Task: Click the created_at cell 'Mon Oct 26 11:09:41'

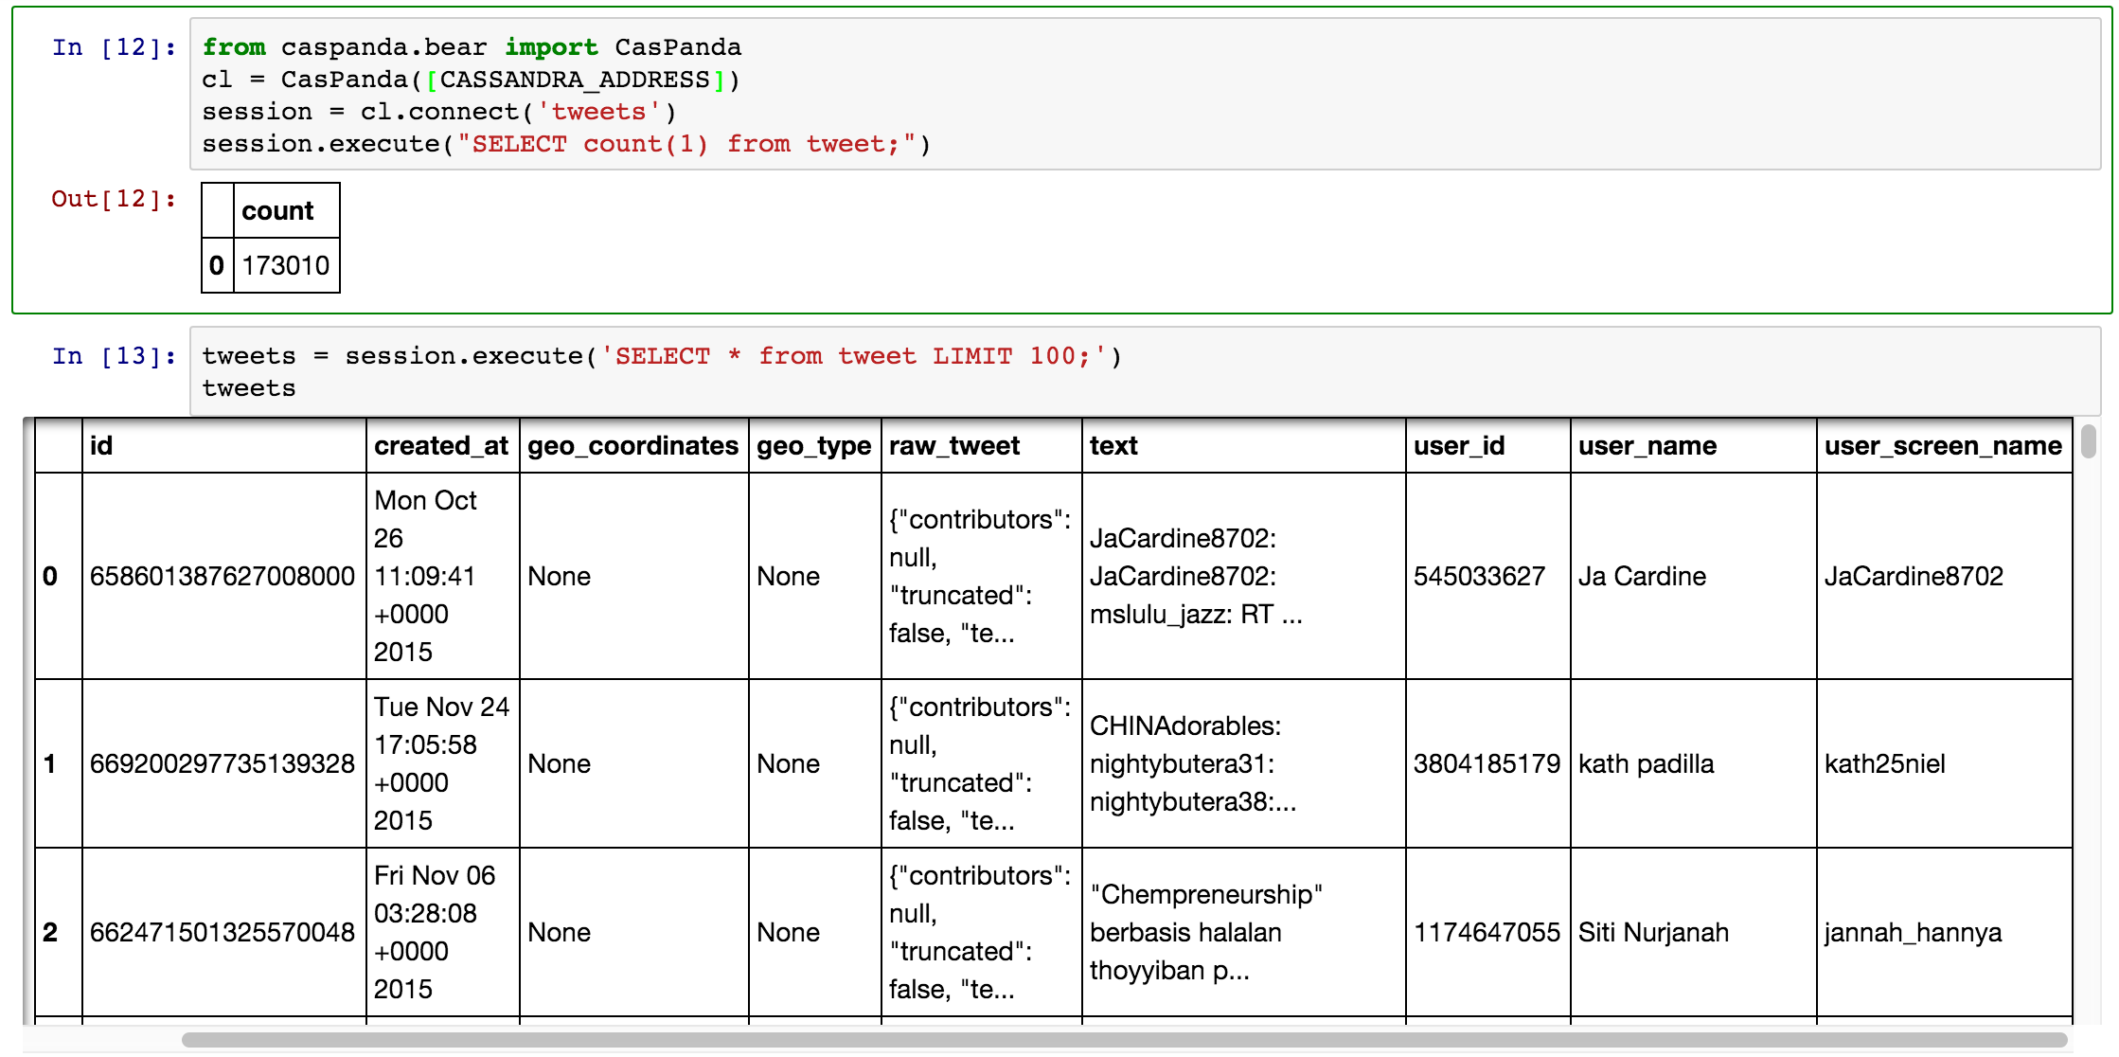Action: [x=443, y=576]
